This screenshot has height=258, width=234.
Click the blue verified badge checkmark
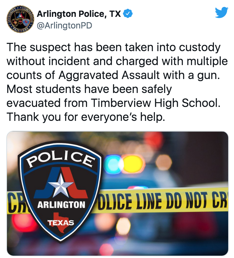[128, 14]
